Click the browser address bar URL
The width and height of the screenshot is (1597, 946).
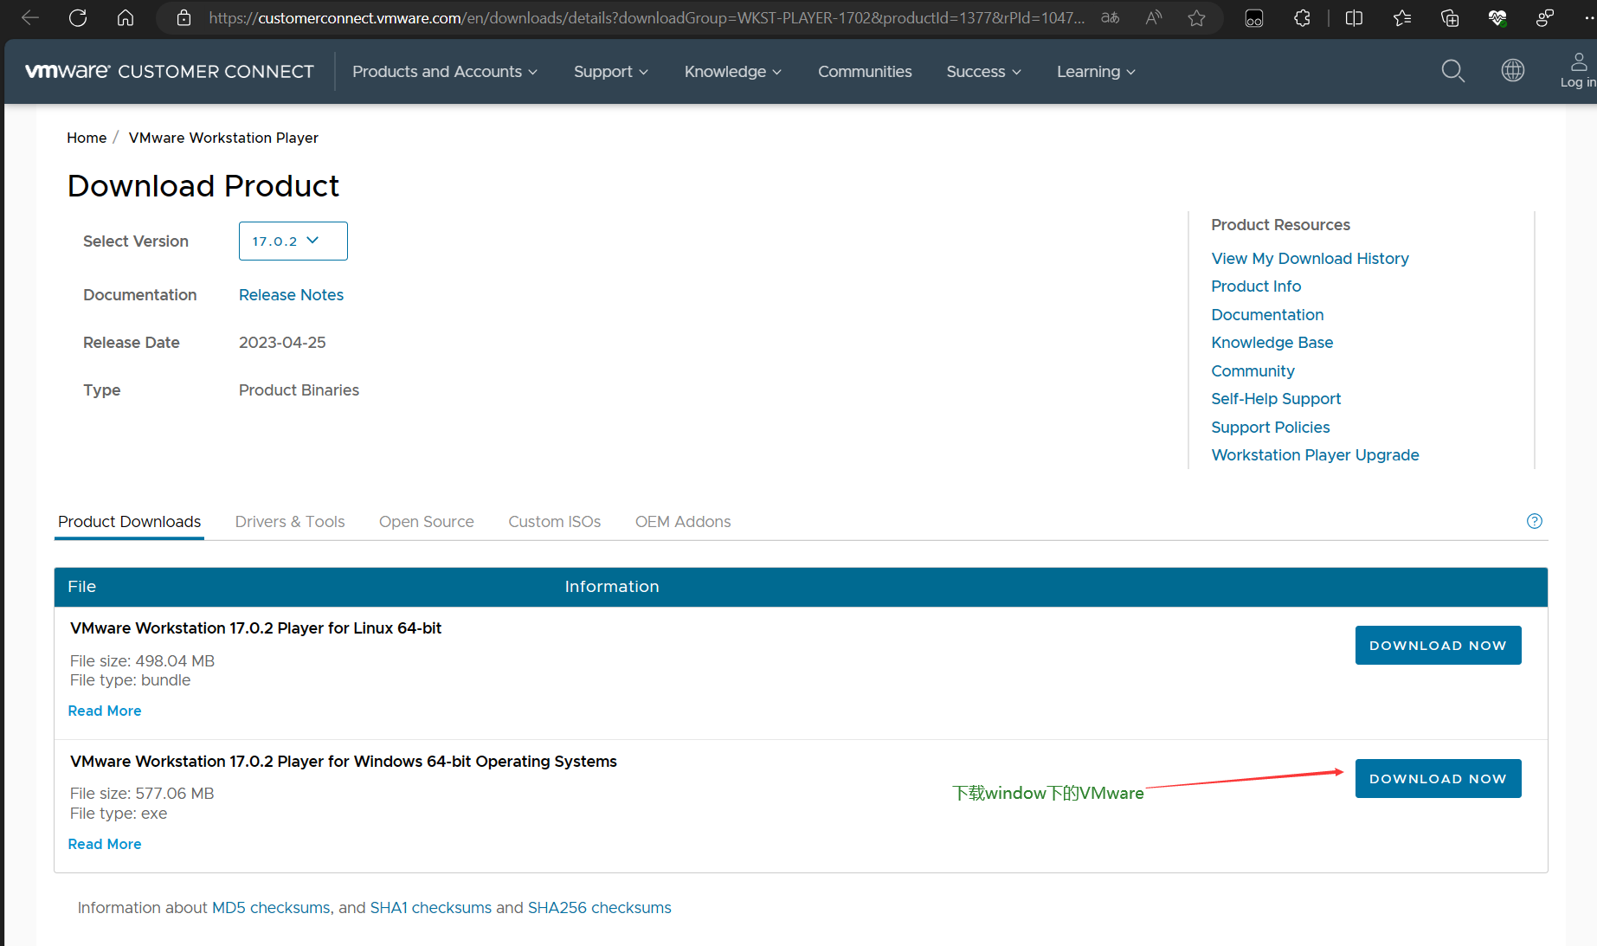coord(645,18)
